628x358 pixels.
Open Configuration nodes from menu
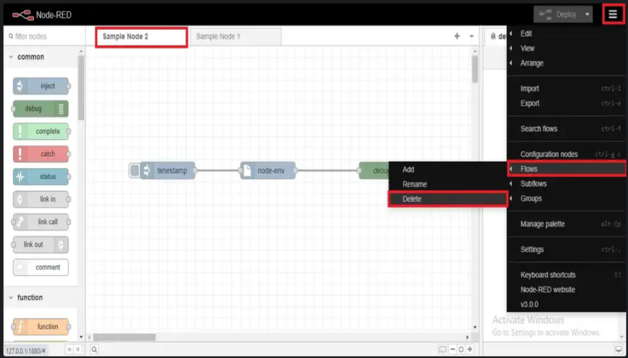pyautogui.click(x=566, y=154)
